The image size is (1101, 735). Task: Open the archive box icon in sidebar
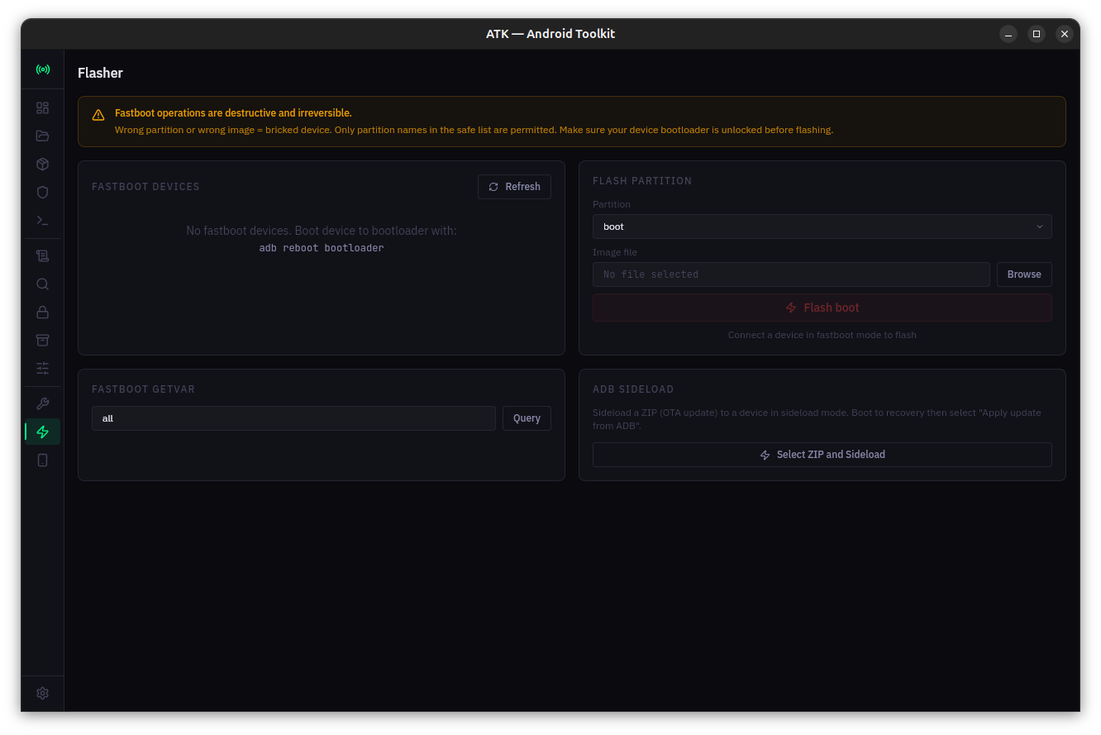pos(42,340)
